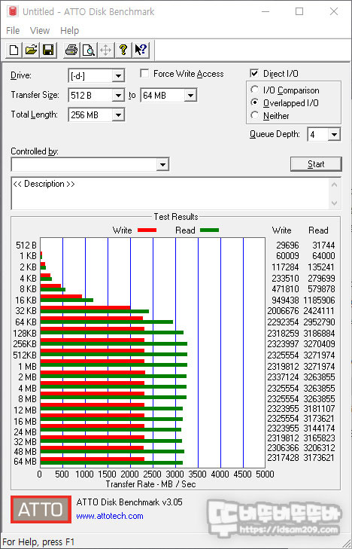Click write value 2317428 for 64 MB
Image resolution: width=352 pixels, height=549 pixels.
283,458
